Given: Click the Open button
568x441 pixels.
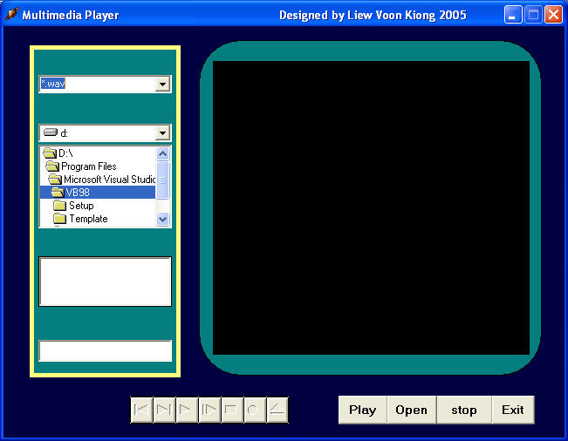Looking at the screenshot, I should (x=411, y=410).
